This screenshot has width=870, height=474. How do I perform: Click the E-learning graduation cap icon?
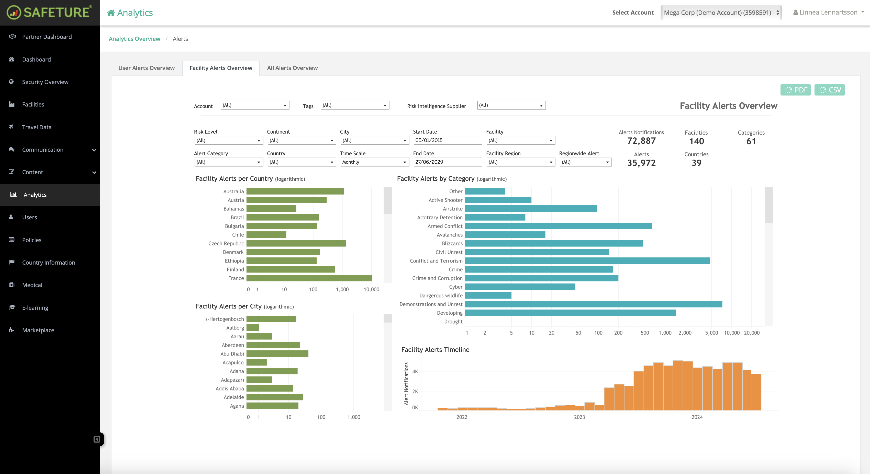12,307
